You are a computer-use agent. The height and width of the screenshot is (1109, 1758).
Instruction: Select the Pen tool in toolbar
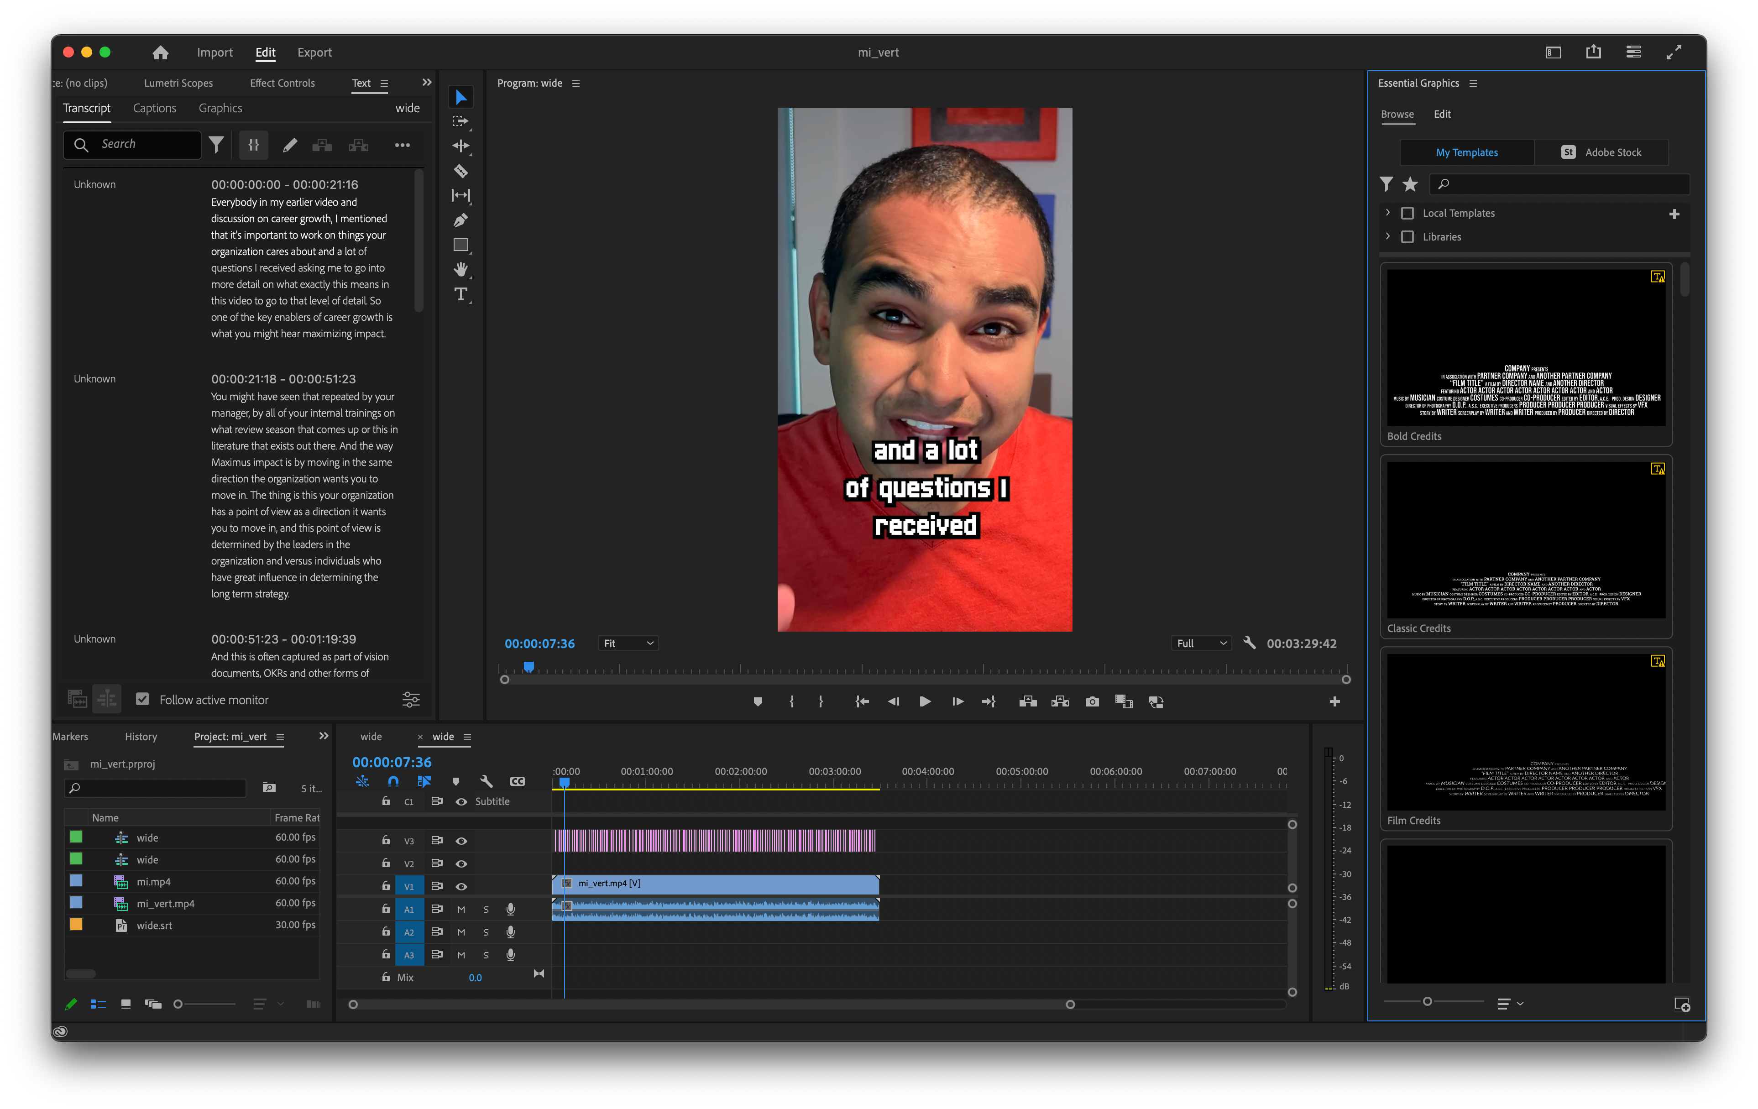(x=460, y=220)
